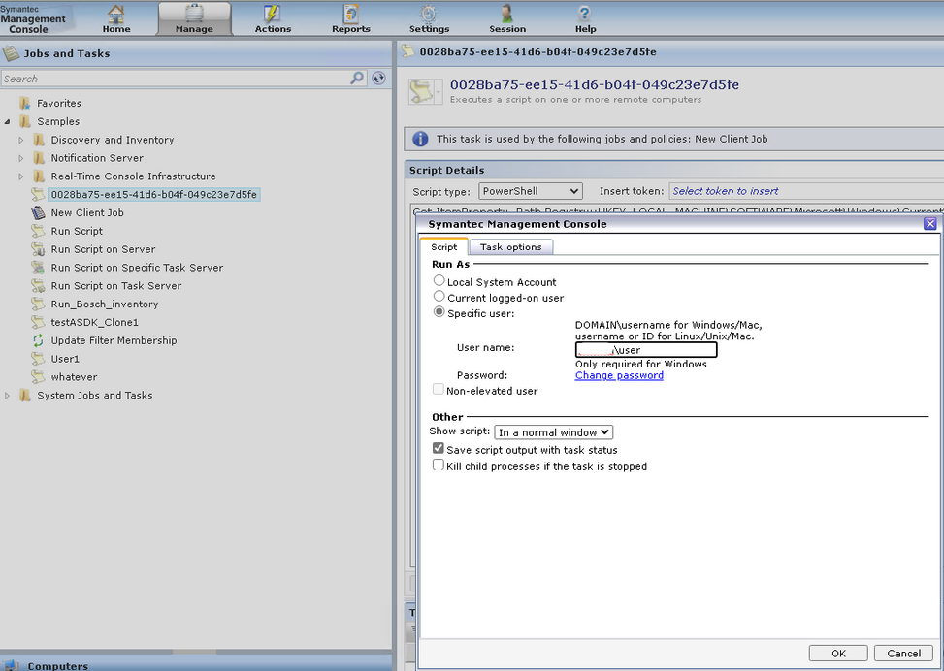Open the Home icon in top navigation
The height and width of the screenshot is (671, 944).
click(x=116, y=14)
